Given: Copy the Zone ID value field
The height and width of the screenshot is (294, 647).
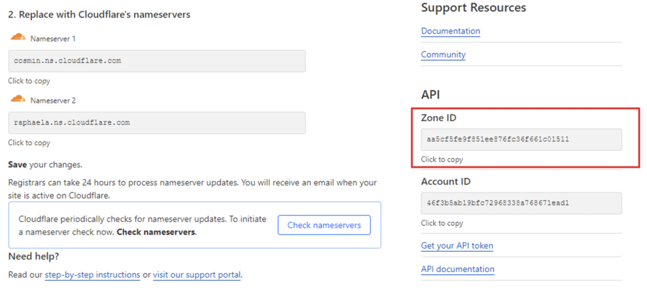Looking at the screenshot, I should [521, 139].
